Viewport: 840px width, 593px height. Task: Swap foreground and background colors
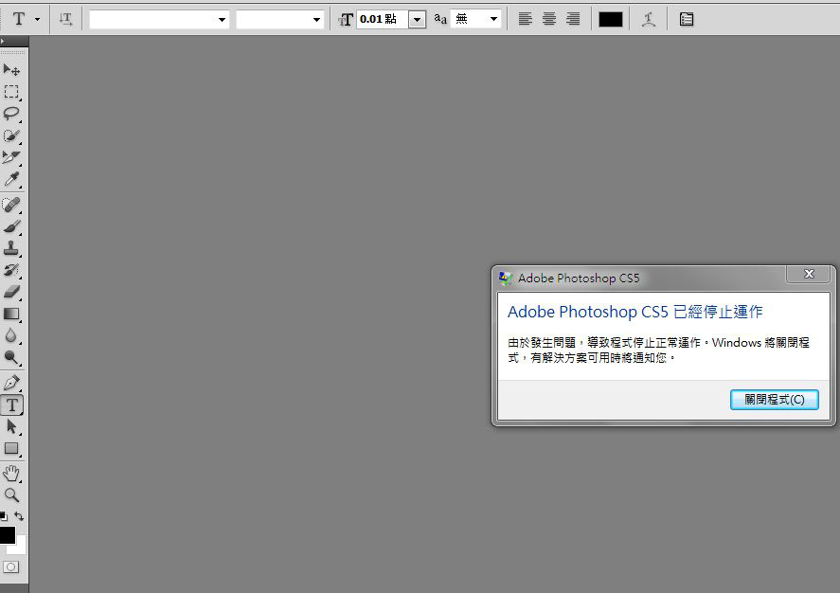coord(19,516)
